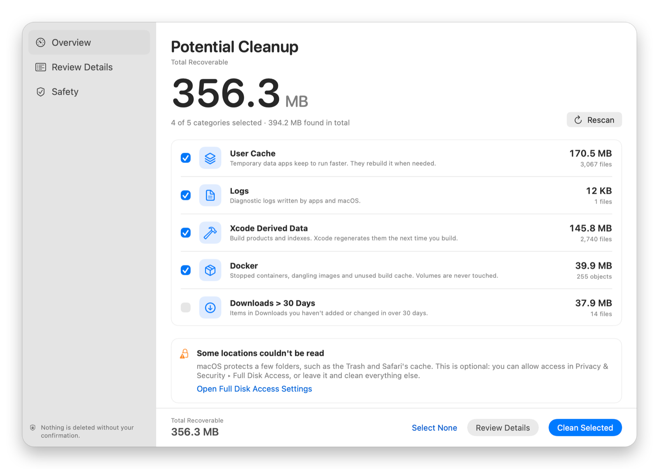Enable the Downloads > 30 Days checkbox
659x469 pixels.
pyautogui.click(x=186, y=308)
